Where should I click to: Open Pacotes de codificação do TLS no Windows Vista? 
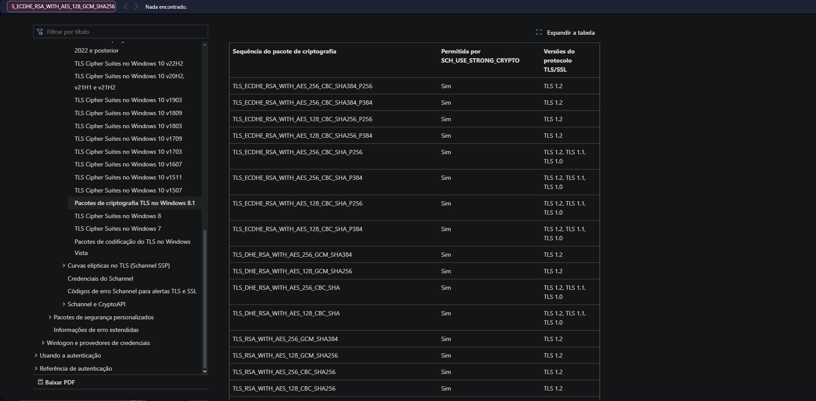coord(132,247)
